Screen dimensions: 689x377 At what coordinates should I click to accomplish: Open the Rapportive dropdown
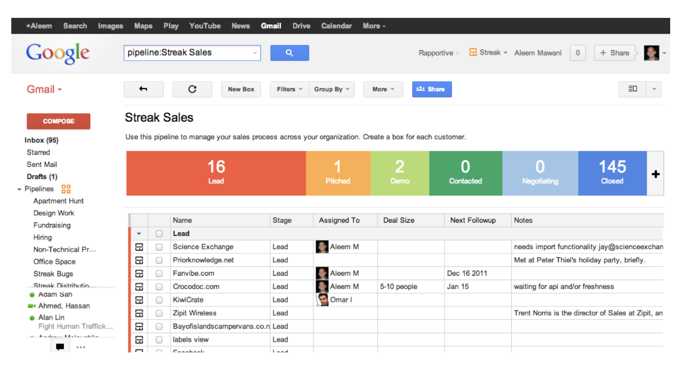click(439, 53)
